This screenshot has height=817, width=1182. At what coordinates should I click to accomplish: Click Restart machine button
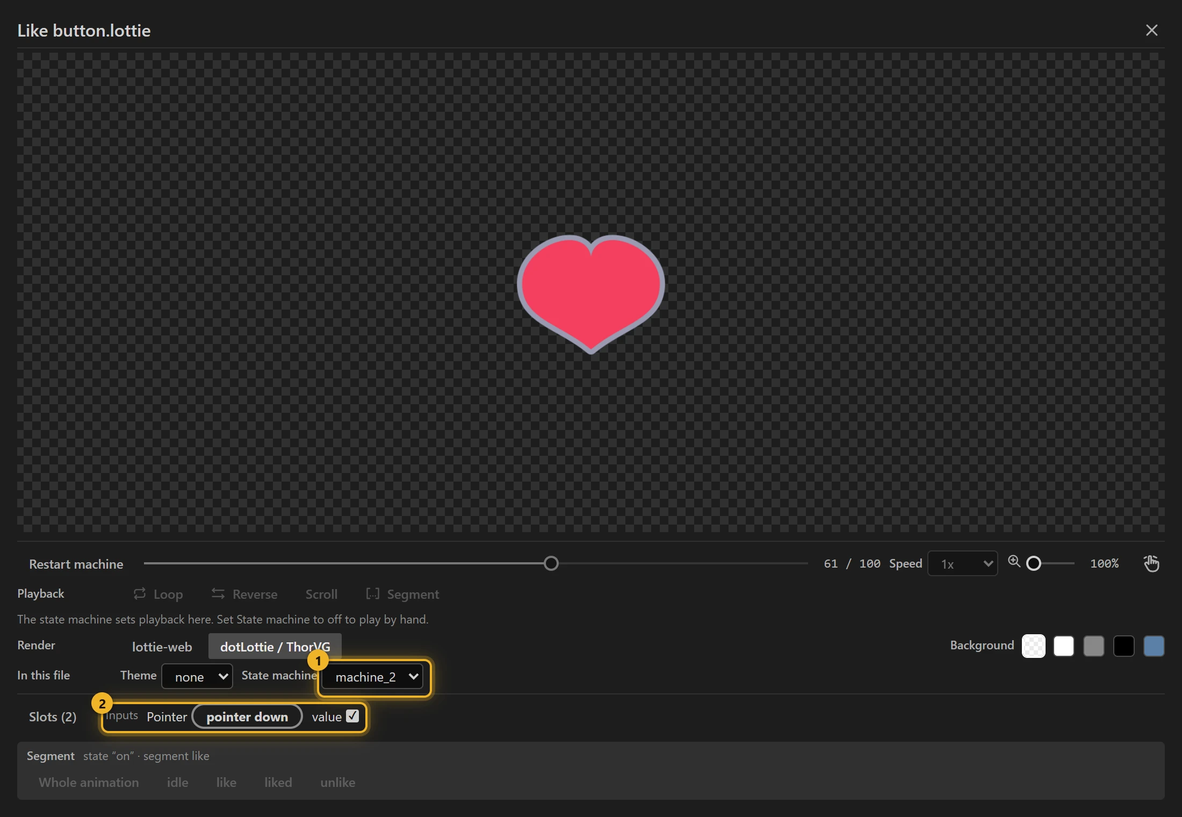coord(76,564)
